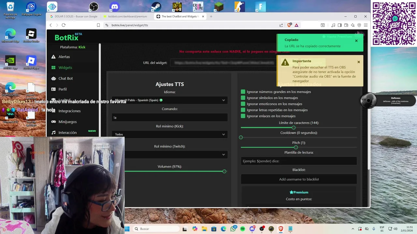417x234 pixels.
Task: Open the browser hamburger menu
Action: click(366, 25)
